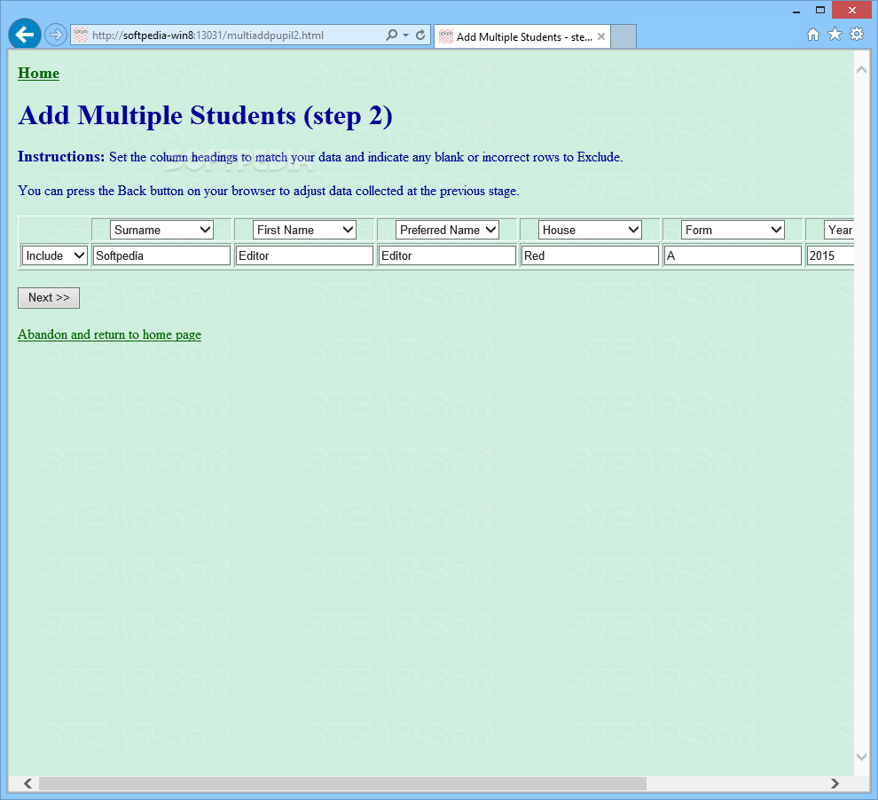This screenshot has width=878, height=800.
Task: Click the site favicon in address bar
Action: (x=81, y=35)
